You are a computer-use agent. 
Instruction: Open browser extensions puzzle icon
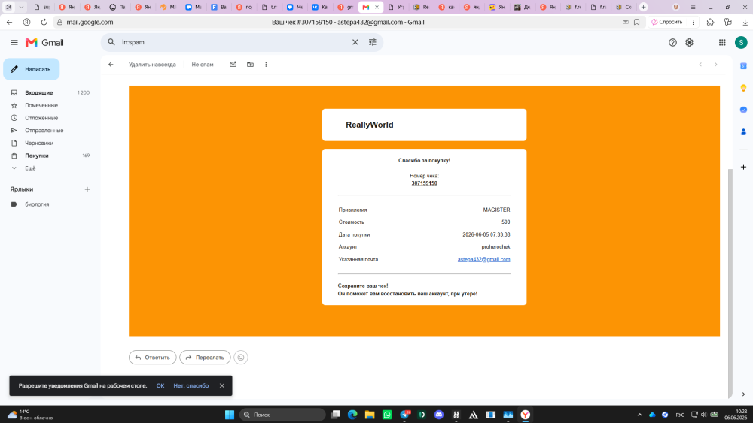(x=710, y=22)
